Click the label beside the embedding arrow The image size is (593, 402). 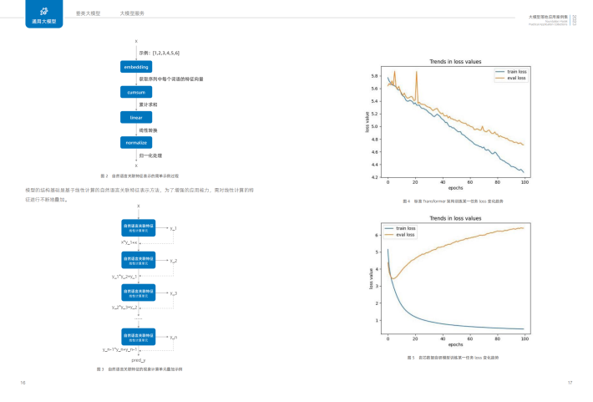171,79
